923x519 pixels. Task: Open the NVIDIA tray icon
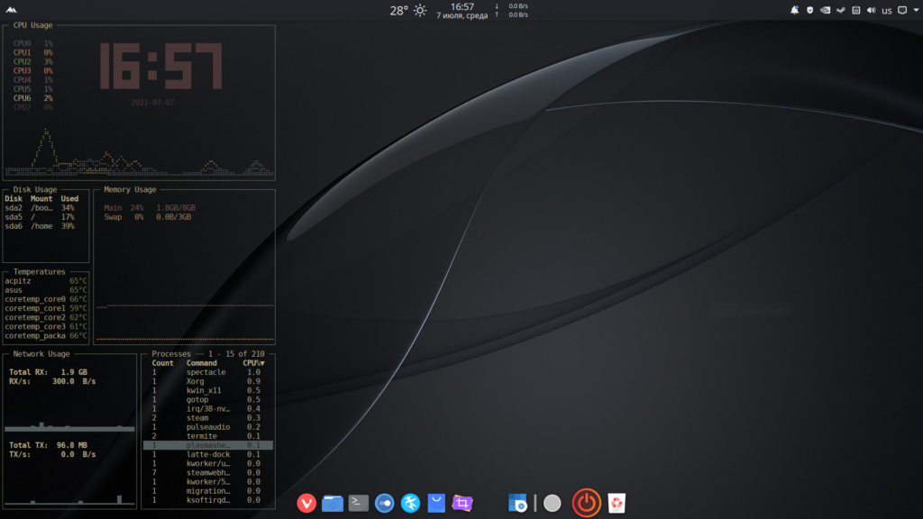click(826, 10)
